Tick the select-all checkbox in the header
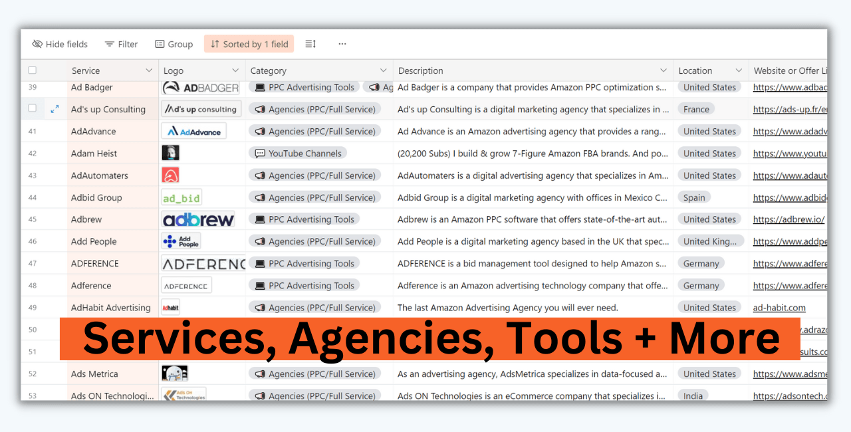Image resolution: width=851 pixels, height=432 pixels. pos(33,70)
